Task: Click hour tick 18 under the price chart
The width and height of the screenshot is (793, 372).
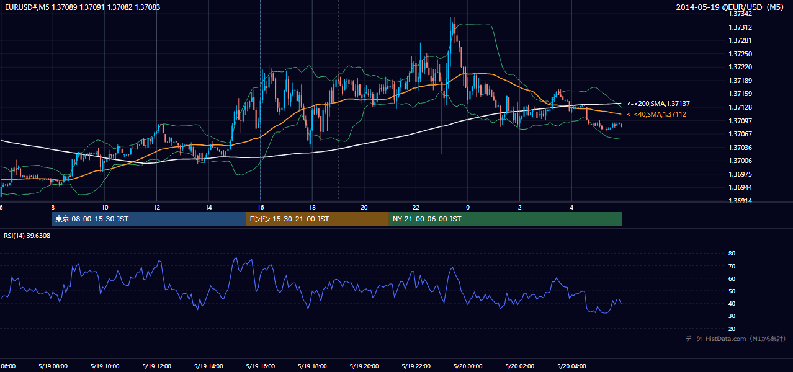Action: (x=312, y=207)
